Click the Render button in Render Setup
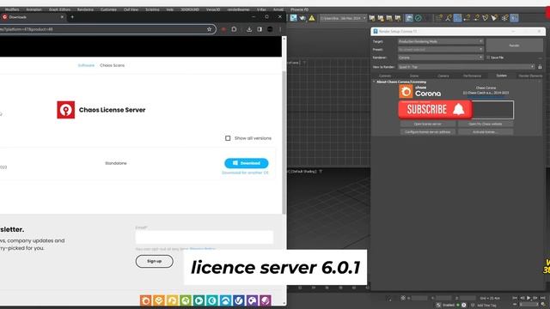The image size is (550, 309). click(x=514, y=45)
